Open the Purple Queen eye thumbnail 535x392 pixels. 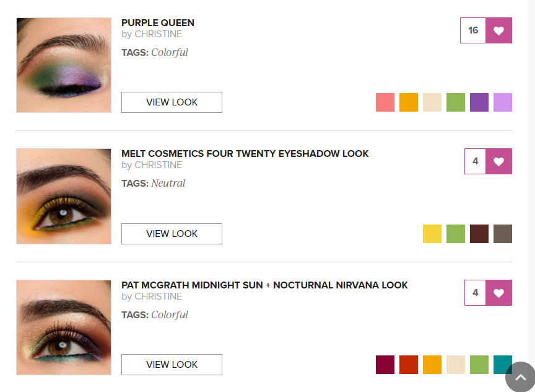64,65
